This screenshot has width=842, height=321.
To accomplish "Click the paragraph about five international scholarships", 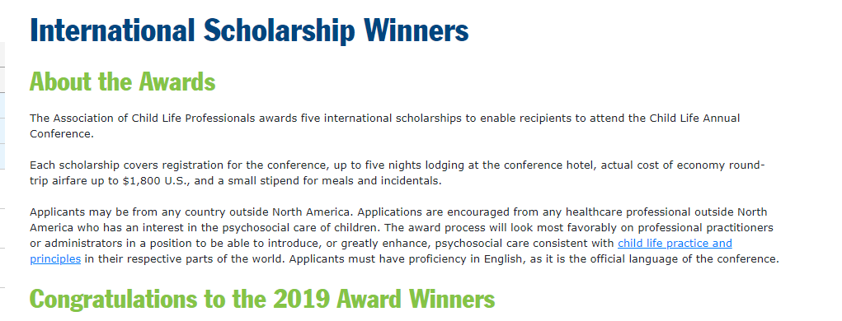I will (384, 126).
